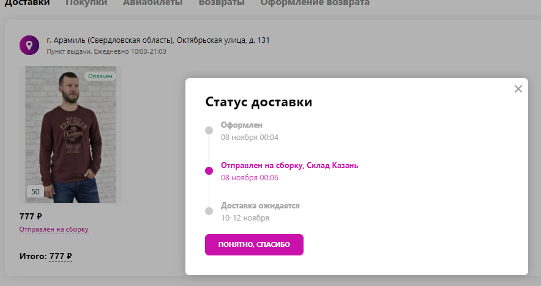Click the delivery date 10-12 ноября

point(245,218)
